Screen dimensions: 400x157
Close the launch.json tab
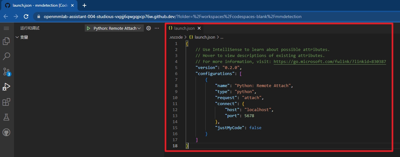point(199,28)
